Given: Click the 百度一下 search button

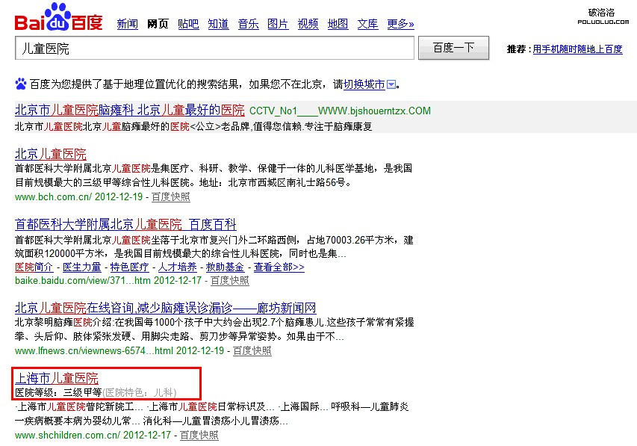Looking at the screenshot, I should (x=453, y=48).
